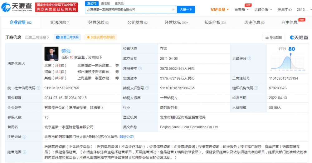Screen dimensions: 312x163
Task: View the legal representative photo of 蔡强
Action: point(51,54)
